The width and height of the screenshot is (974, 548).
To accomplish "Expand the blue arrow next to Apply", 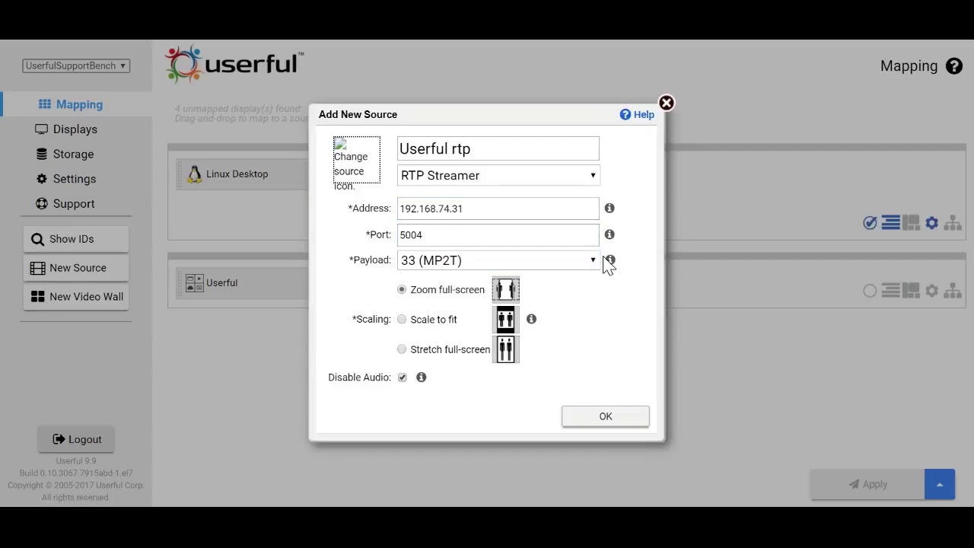I will (940, 484).
